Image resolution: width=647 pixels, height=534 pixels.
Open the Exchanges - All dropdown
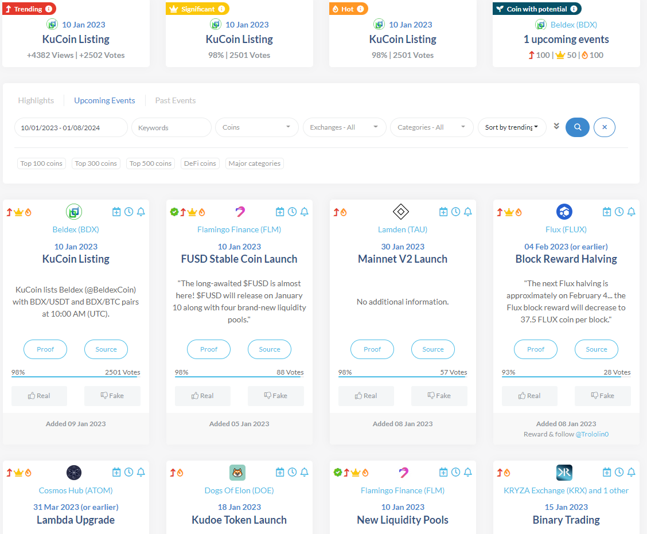click(344, 127)
